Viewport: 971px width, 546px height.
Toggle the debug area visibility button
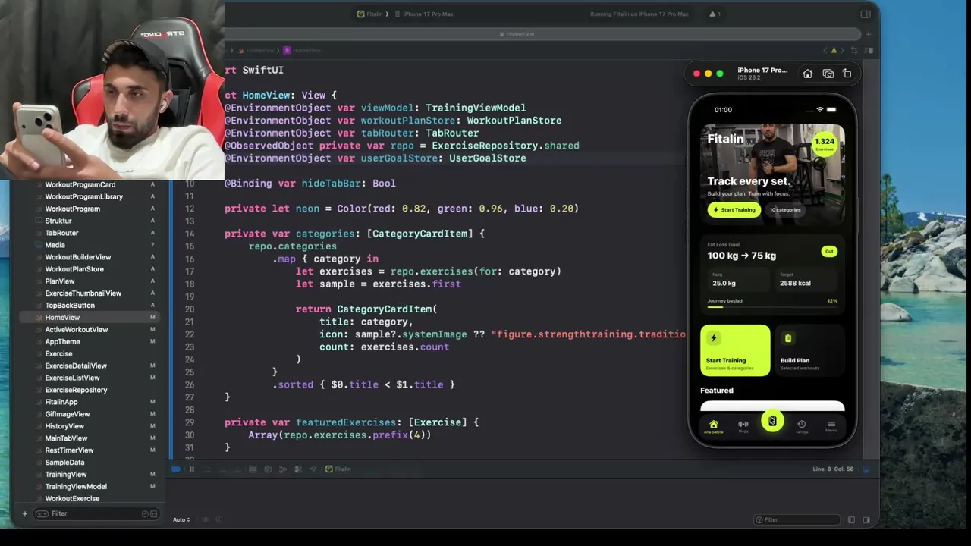(866, 469)
